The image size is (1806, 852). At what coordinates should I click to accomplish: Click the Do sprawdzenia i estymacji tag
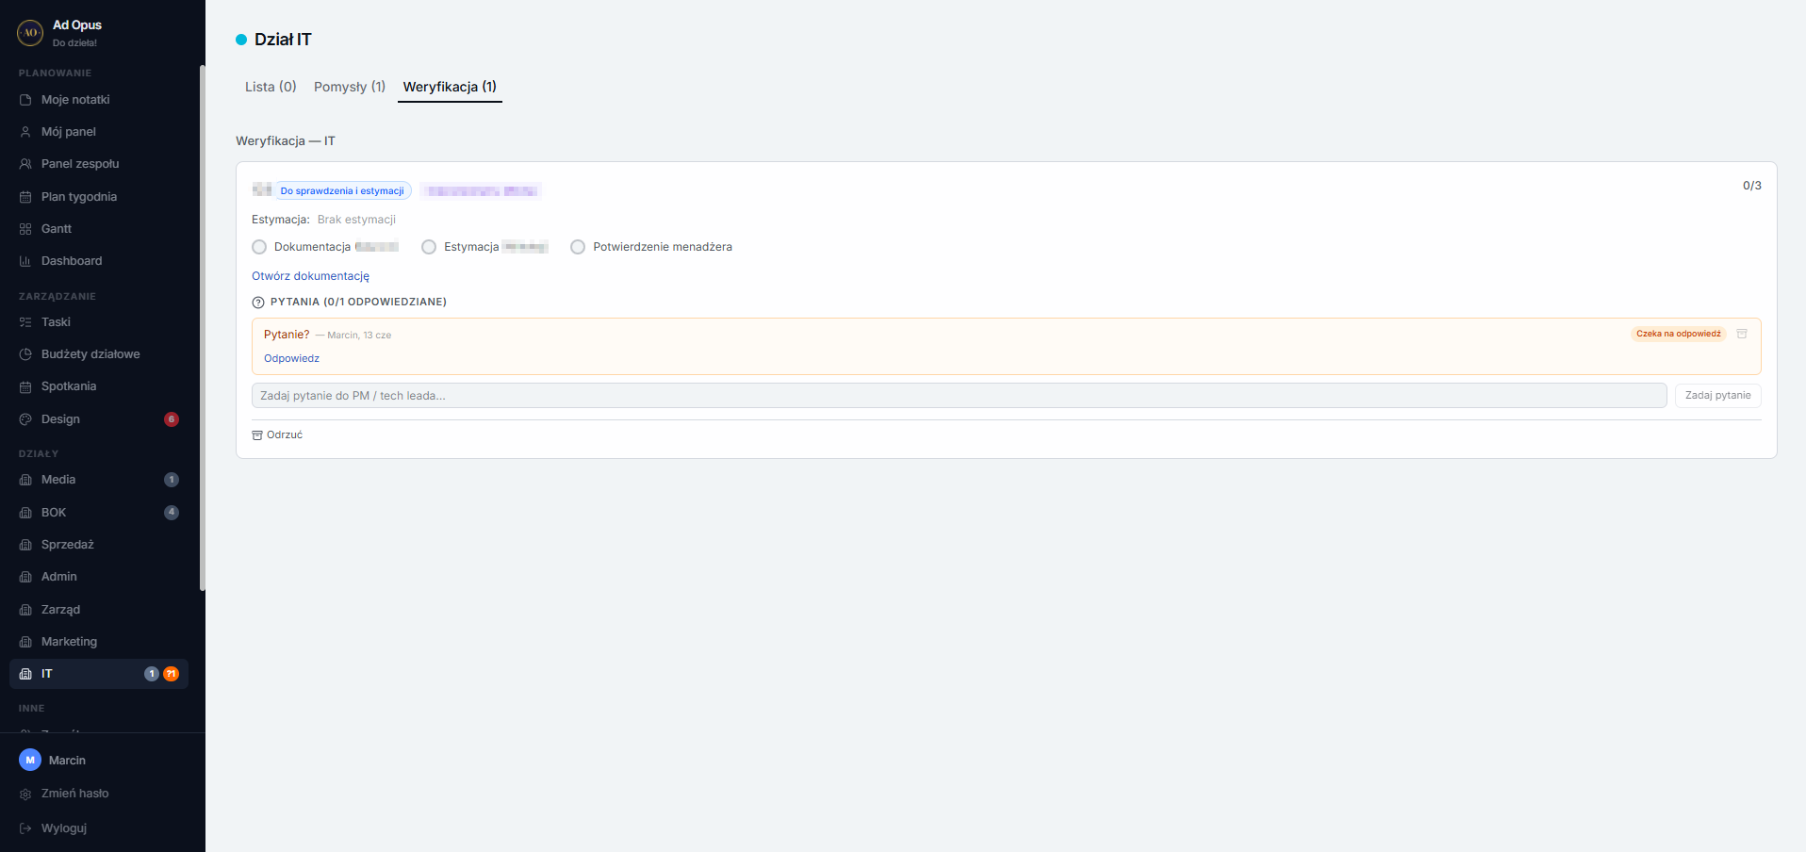point(342,190)
